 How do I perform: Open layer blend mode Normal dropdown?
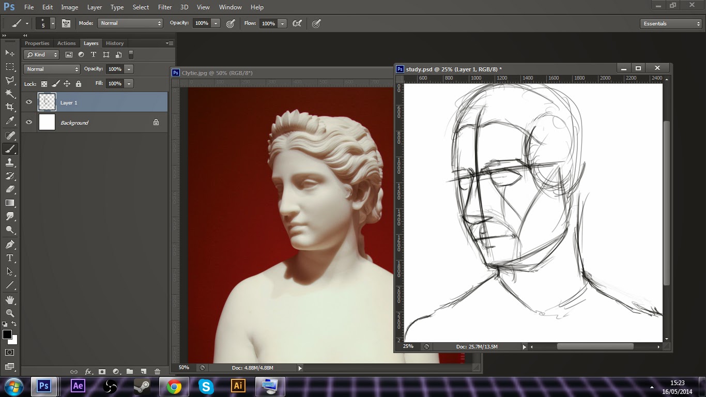point(52,69)
